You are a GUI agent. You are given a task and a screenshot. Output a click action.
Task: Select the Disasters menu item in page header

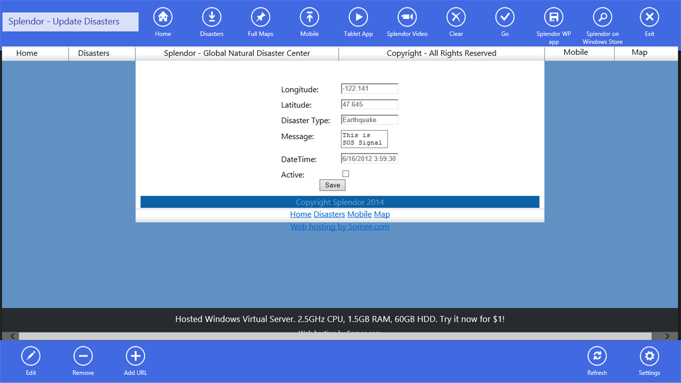coord(94,53)
